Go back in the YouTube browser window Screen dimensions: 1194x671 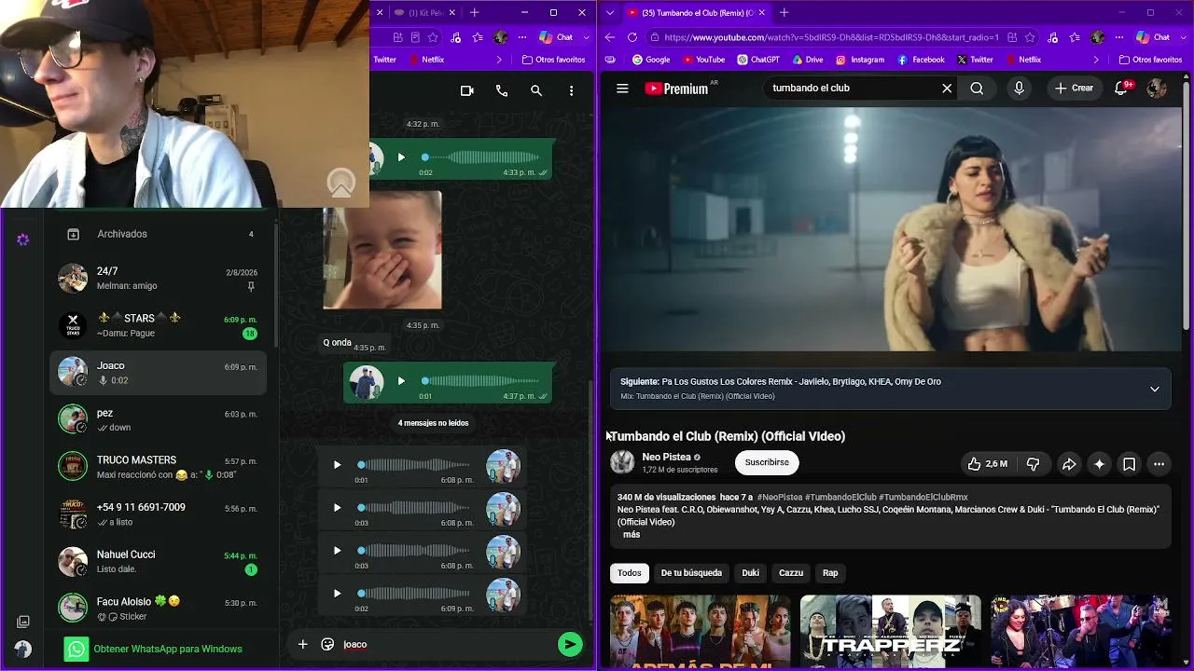(610, 37)
